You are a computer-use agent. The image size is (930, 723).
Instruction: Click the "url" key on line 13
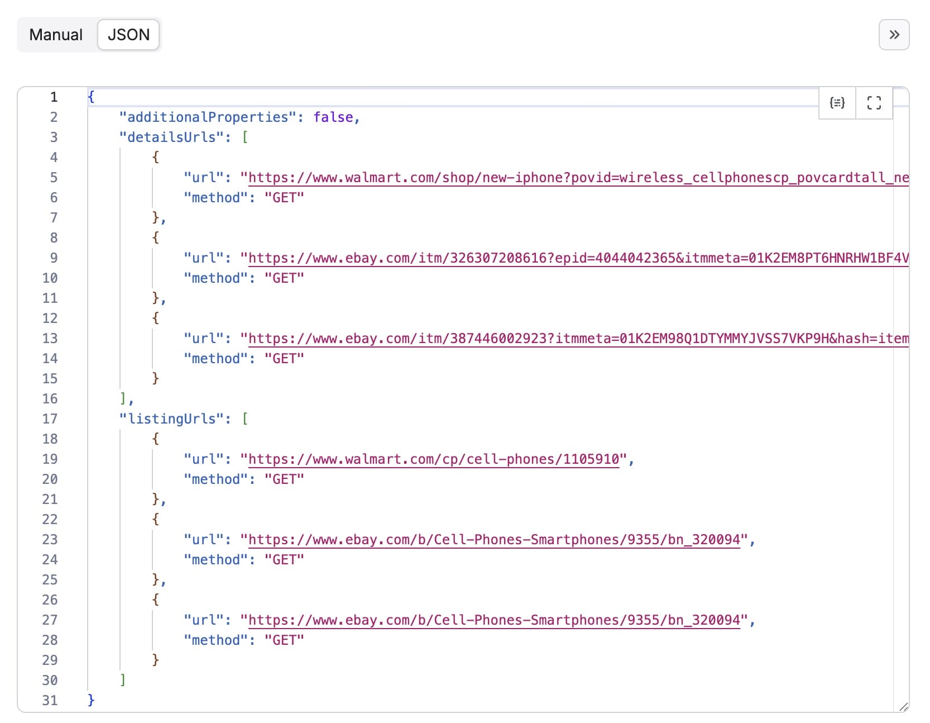(203, 339)
